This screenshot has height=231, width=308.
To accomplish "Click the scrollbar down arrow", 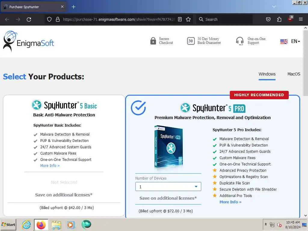I will (x=306, y=215).
